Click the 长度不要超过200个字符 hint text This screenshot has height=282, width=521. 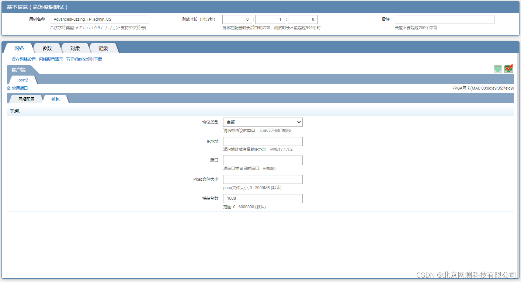click(x=416, y=28)
